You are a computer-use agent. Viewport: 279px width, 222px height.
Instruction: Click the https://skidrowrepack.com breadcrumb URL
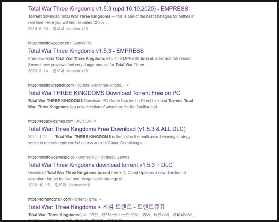pyautogui.click(x=51, y=85)
